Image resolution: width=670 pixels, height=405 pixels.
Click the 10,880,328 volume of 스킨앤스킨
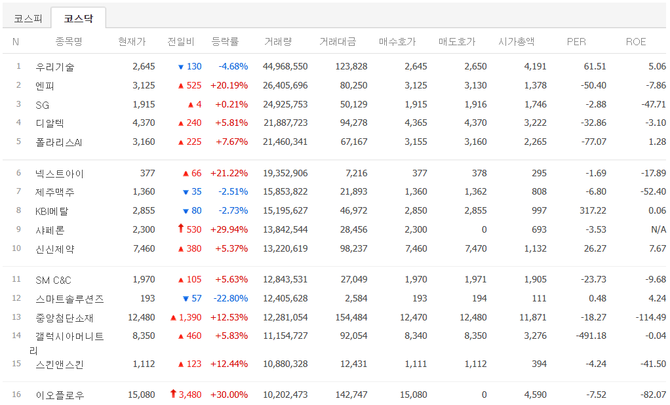(x=285, y=364)
